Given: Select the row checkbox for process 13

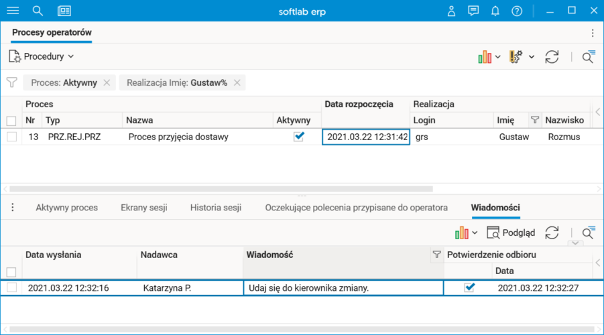Looking at the screenshot, I should pyautogui.click(x=11, y=137).
